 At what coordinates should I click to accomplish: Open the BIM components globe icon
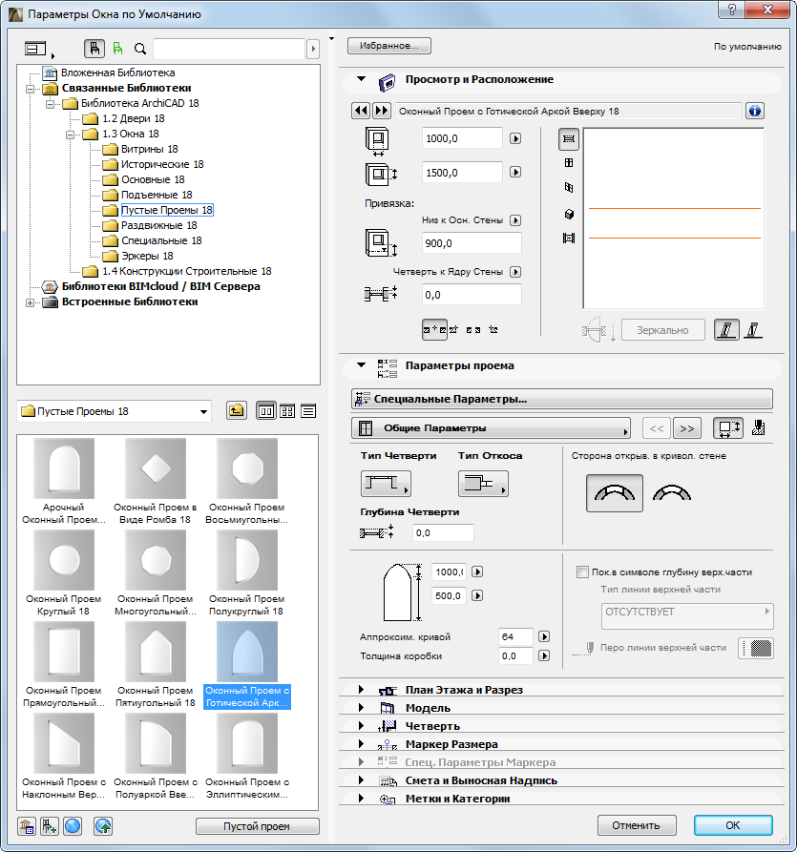click(73, 826)
